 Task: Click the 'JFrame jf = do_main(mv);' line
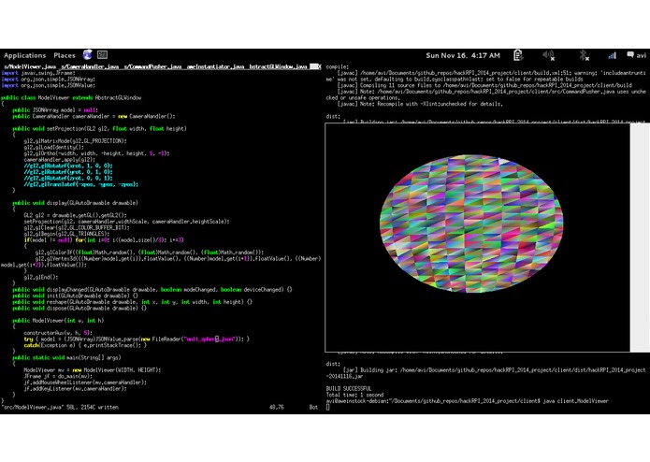(x=58, y=376)
